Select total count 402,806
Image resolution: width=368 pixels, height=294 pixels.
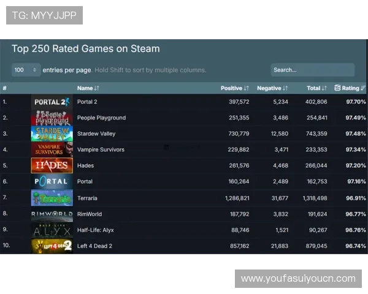tap(316, 102)
